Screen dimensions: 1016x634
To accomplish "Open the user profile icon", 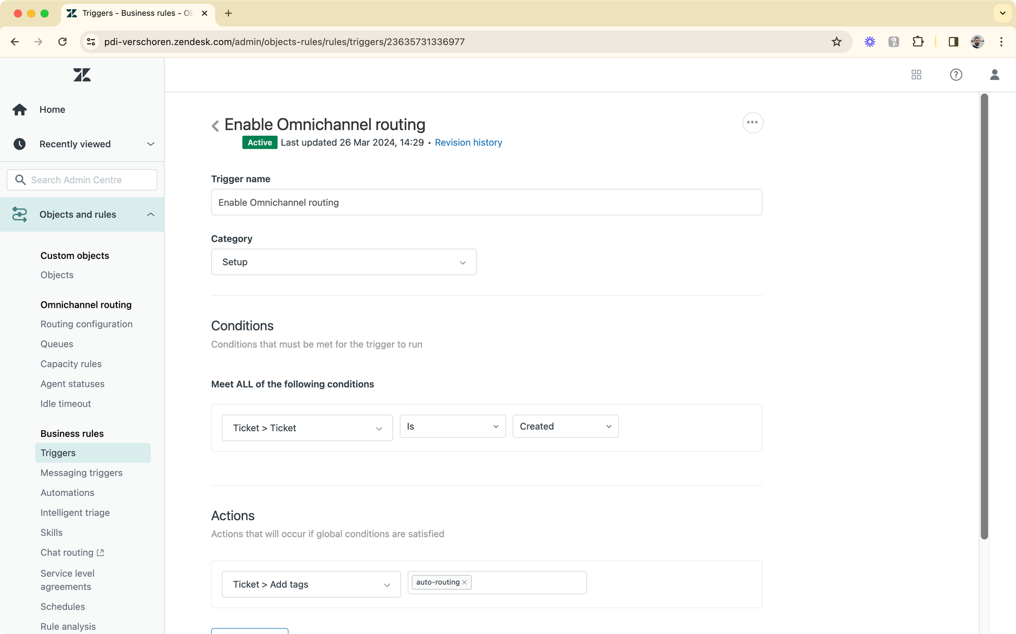I will [994, 75].
